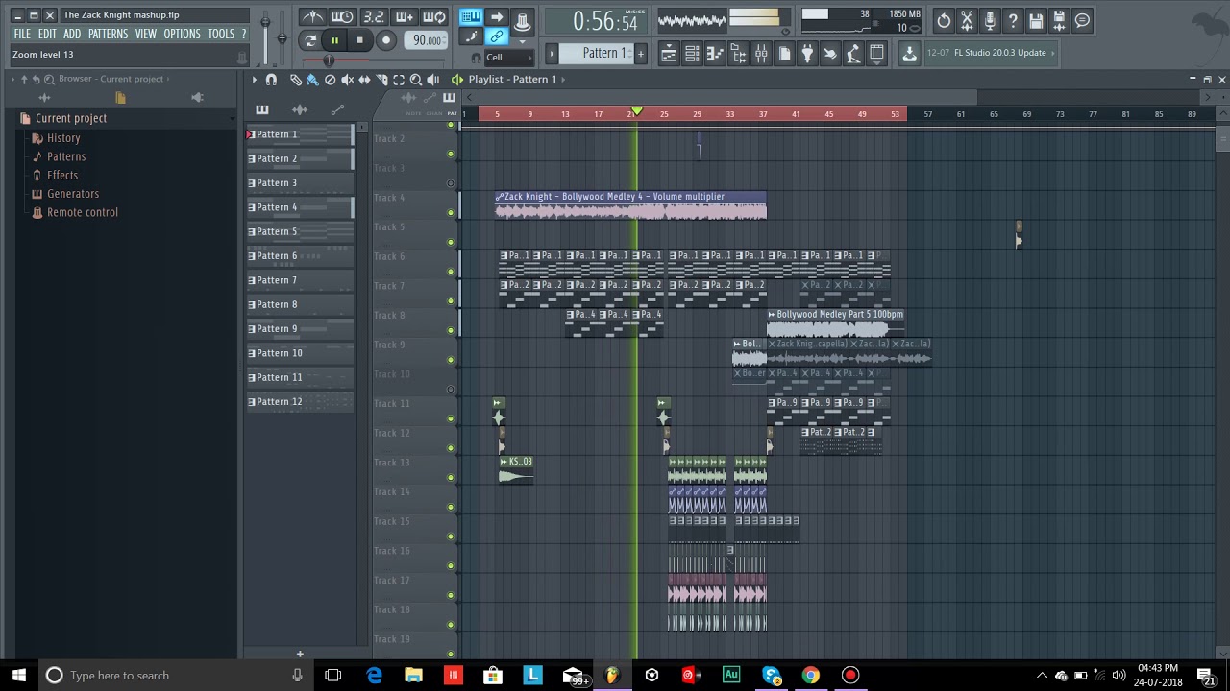Open Remote control in browser tree
The image size is (1230, 691).
click(83, 212)
